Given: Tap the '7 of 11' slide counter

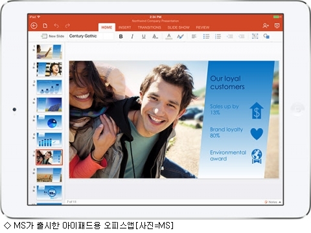Looking at the screenshot, I should tap(71, 202).
